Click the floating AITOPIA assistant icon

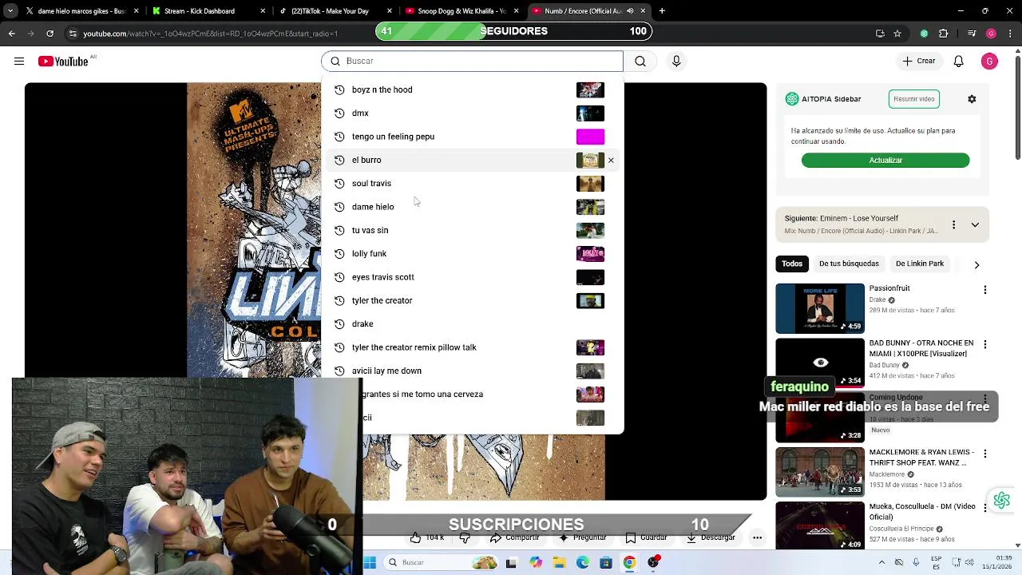coord(1001,501)
